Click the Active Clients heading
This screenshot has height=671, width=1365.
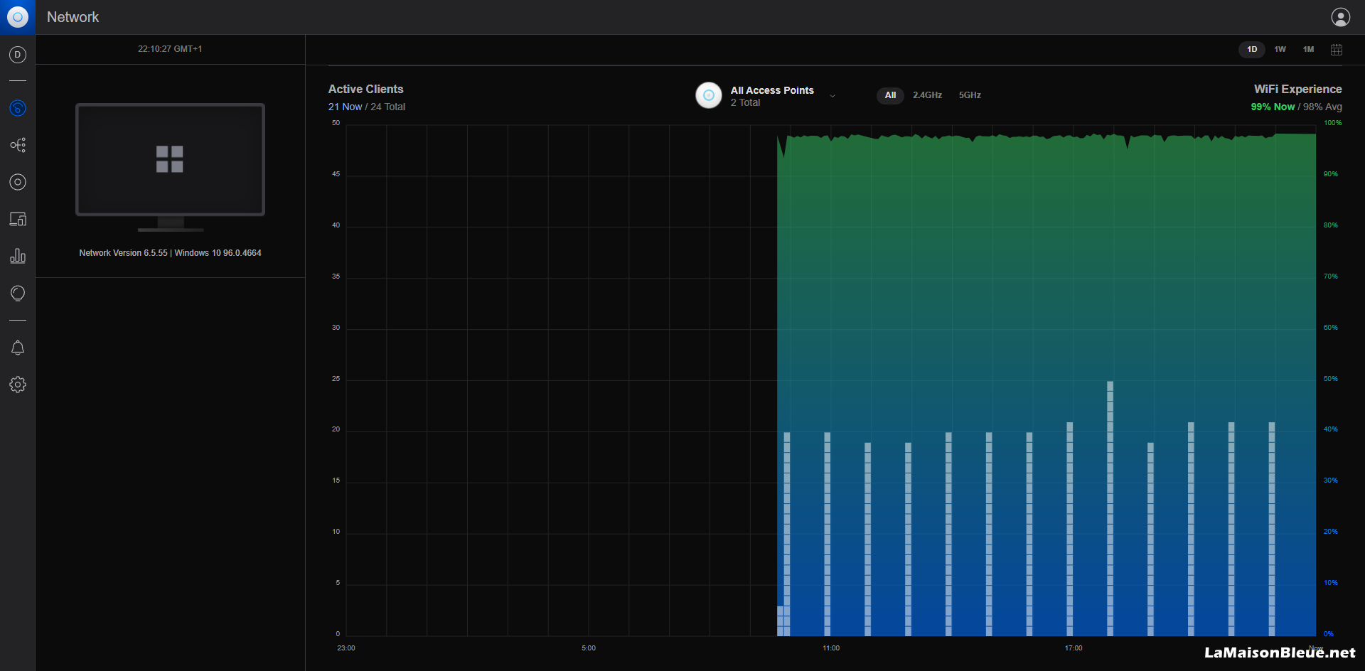click(365, 89)
